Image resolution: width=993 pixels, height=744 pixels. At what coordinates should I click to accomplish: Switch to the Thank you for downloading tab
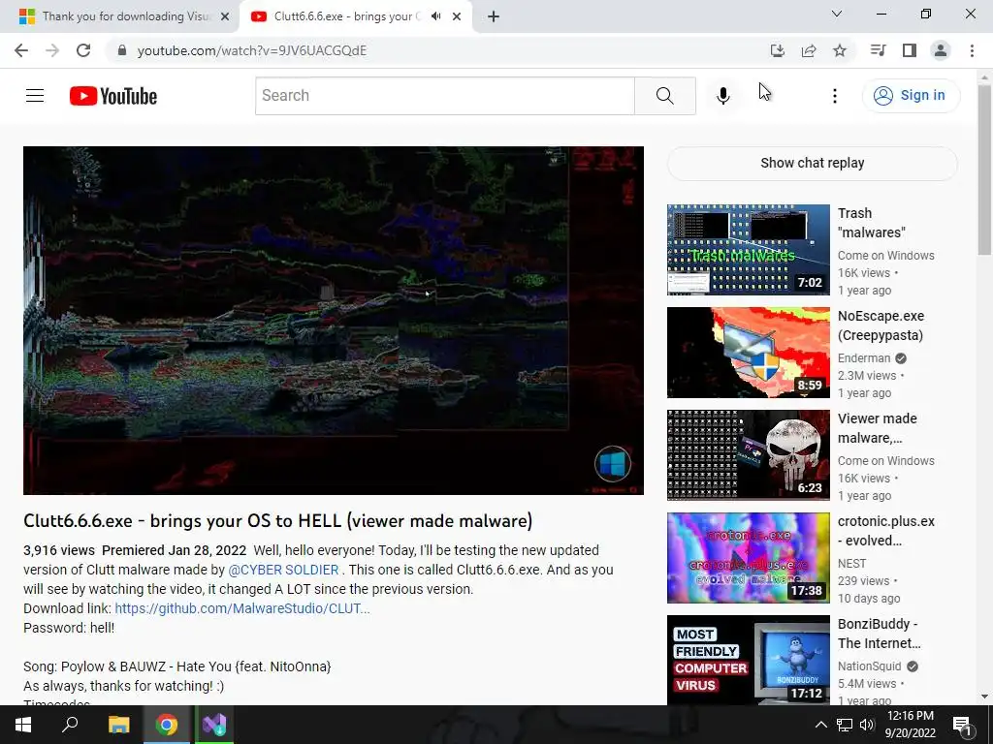[119, 16]
